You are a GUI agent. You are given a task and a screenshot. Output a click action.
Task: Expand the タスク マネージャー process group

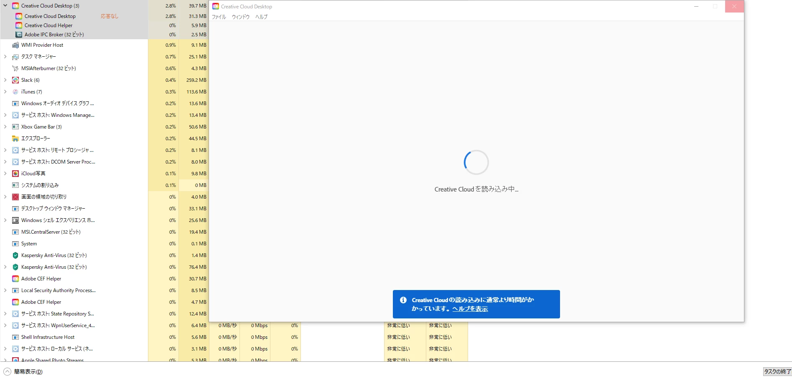5,57
